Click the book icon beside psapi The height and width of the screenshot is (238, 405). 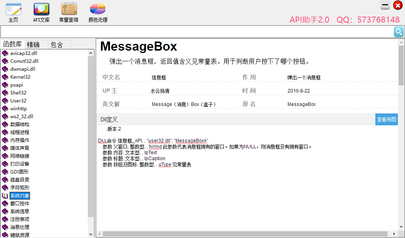pyautogui.click(x=5, y=85)
